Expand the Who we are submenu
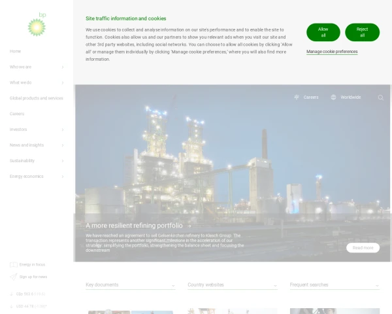 pos(63,67)
